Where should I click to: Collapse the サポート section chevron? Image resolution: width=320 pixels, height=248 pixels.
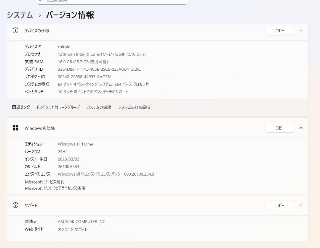click(301, 205)
